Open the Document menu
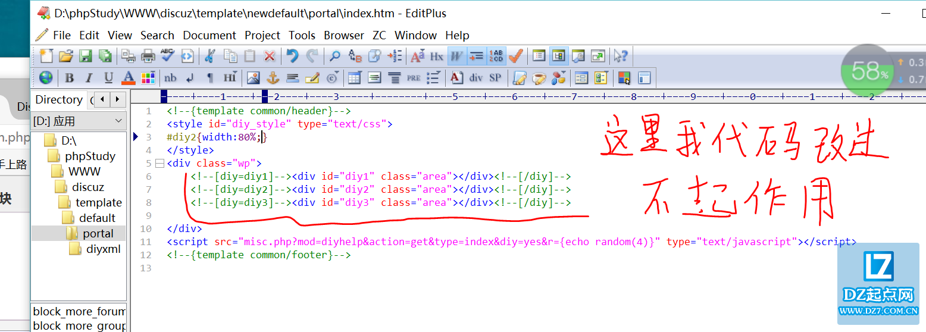926x332 pixels. tap(209, 35)
